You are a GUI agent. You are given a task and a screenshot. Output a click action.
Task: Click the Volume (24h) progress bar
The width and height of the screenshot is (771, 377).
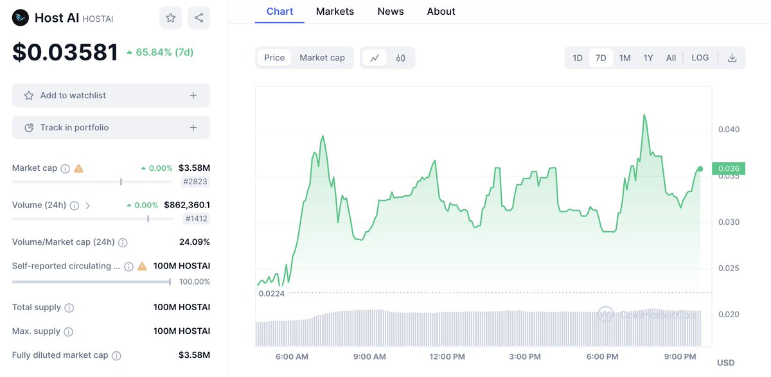pyautogui.click(x=93, y=219)
